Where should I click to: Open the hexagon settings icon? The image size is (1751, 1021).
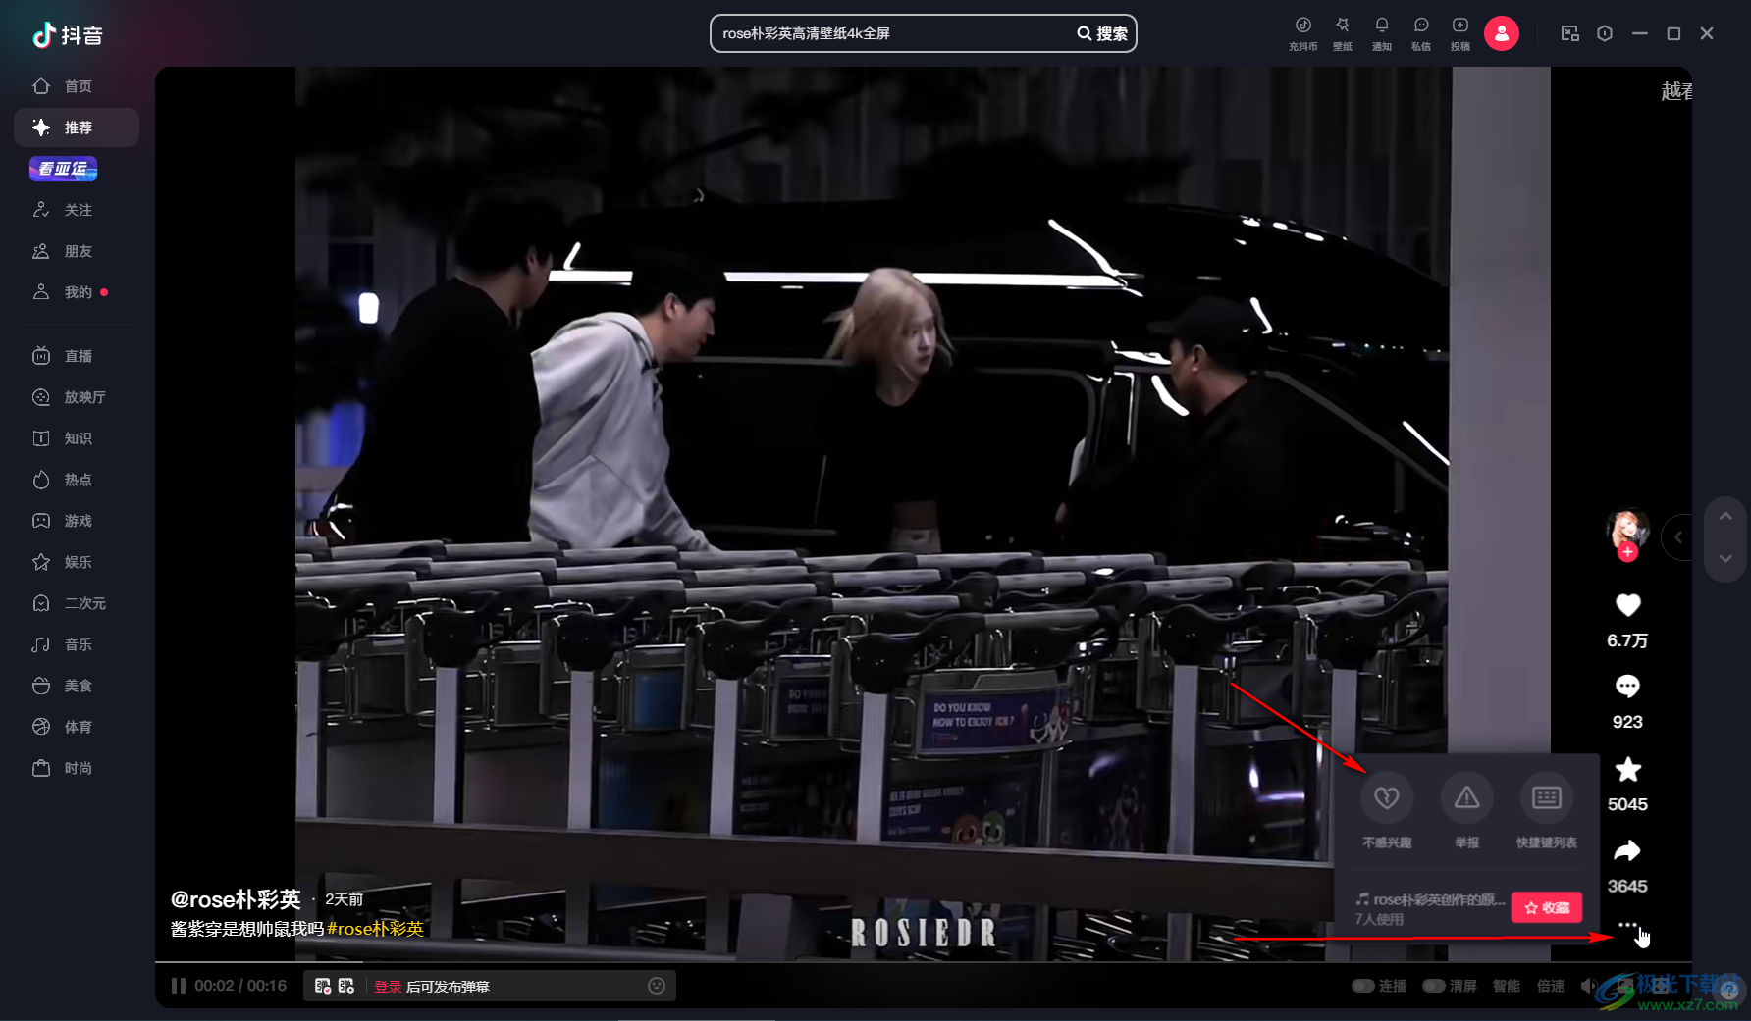click(x=1605, y=33)
